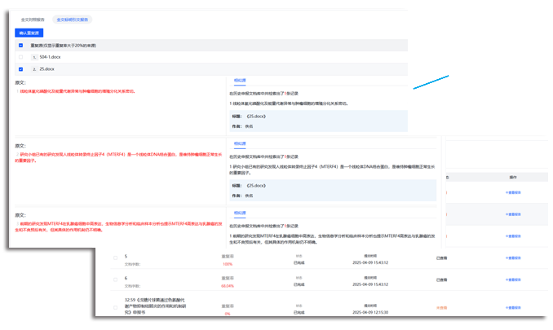Toggle the 重复源 select-all header checkbox
The height and width of the screenshot is (330, 553).
coord(20,46)
